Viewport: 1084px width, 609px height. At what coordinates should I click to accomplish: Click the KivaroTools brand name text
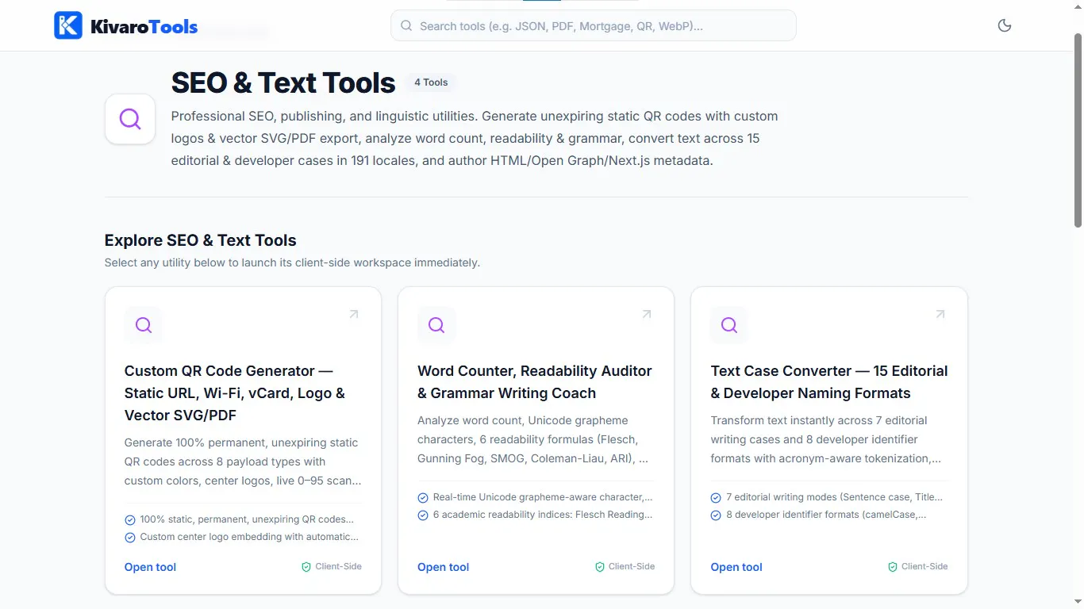(x=144, y=27)
